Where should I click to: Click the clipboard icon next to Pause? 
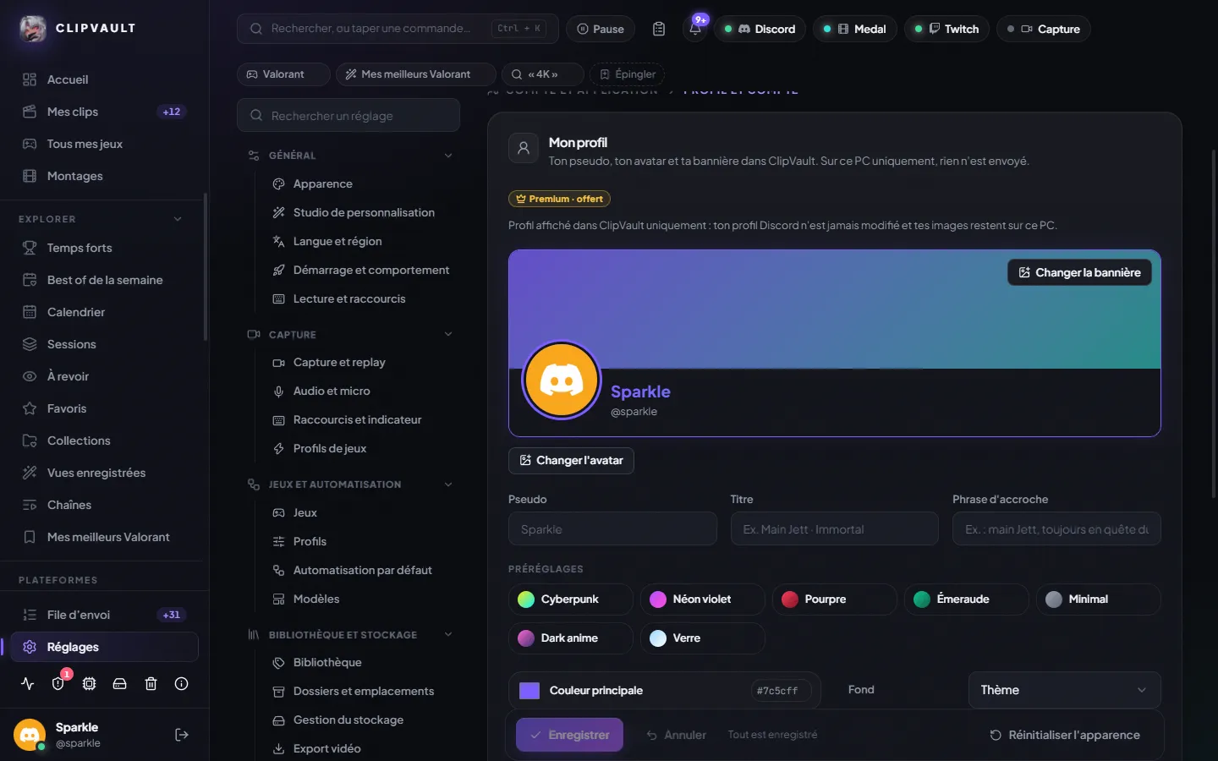point(659,29)
